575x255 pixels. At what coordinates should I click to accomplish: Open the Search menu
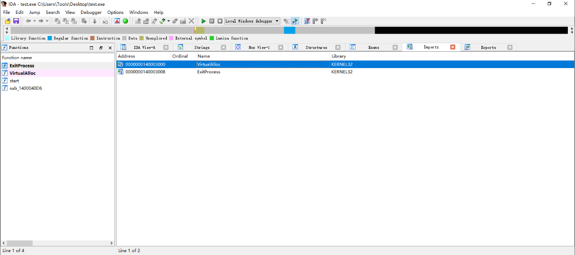pos(53,12)
